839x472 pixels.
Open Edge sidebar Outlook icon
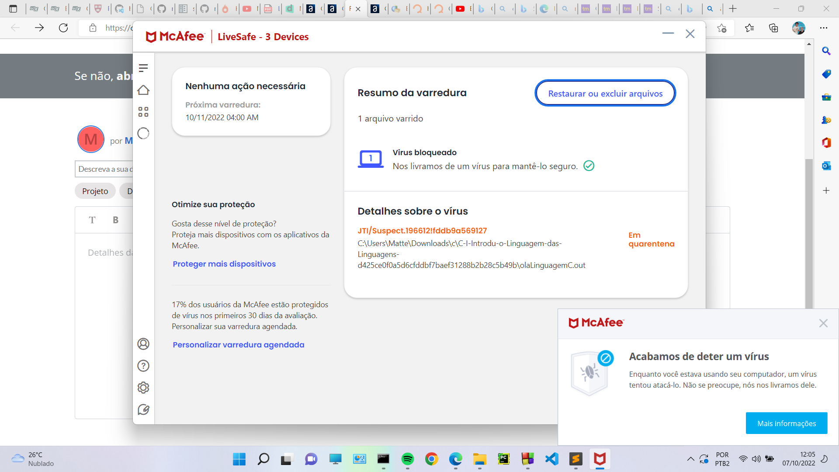[x=826, y=166]
